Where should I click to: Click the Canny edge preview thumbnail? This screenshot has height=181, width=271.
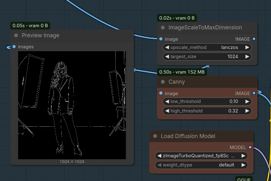pyautogui.click(x=72, y=105)
